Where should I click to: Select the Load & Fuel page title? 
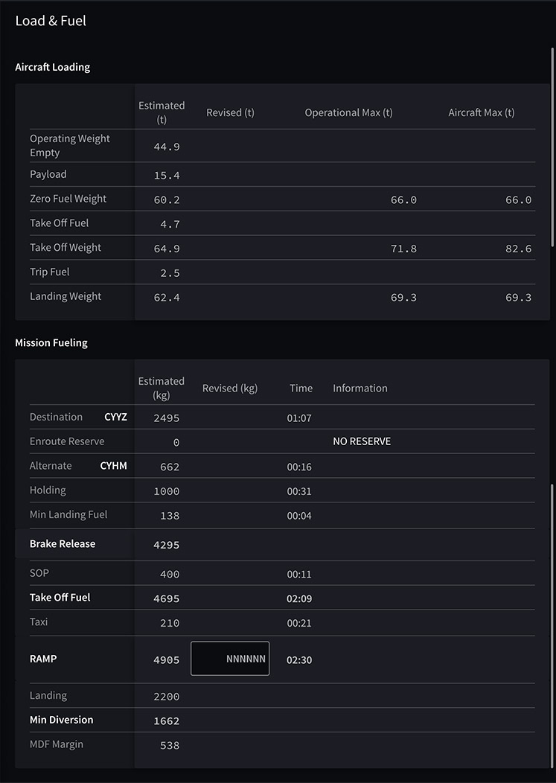pyautogui.click(x=51, y=21)
